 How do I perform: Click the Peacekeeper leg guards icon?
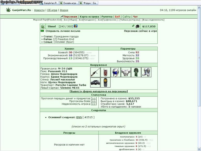click(x=146, y=72)
